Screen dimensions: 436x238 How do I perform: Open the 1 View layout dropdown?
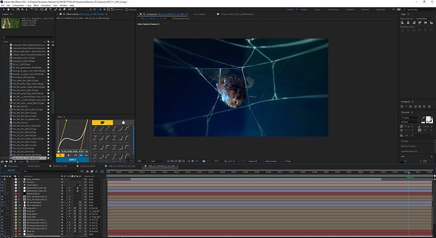tap(289, 161)
